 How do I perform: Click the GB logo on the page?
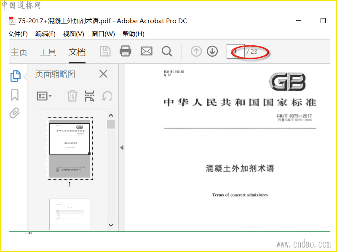tap(287, 82)
